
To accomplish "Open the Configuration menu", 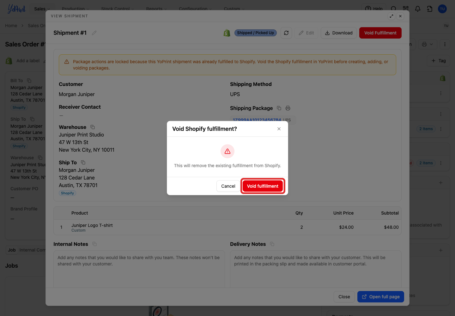I will coord(195,9).
